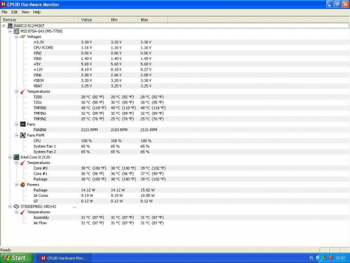Click the 14.12 W Package power value
The image size is (350, 263).
click(88, 190)
